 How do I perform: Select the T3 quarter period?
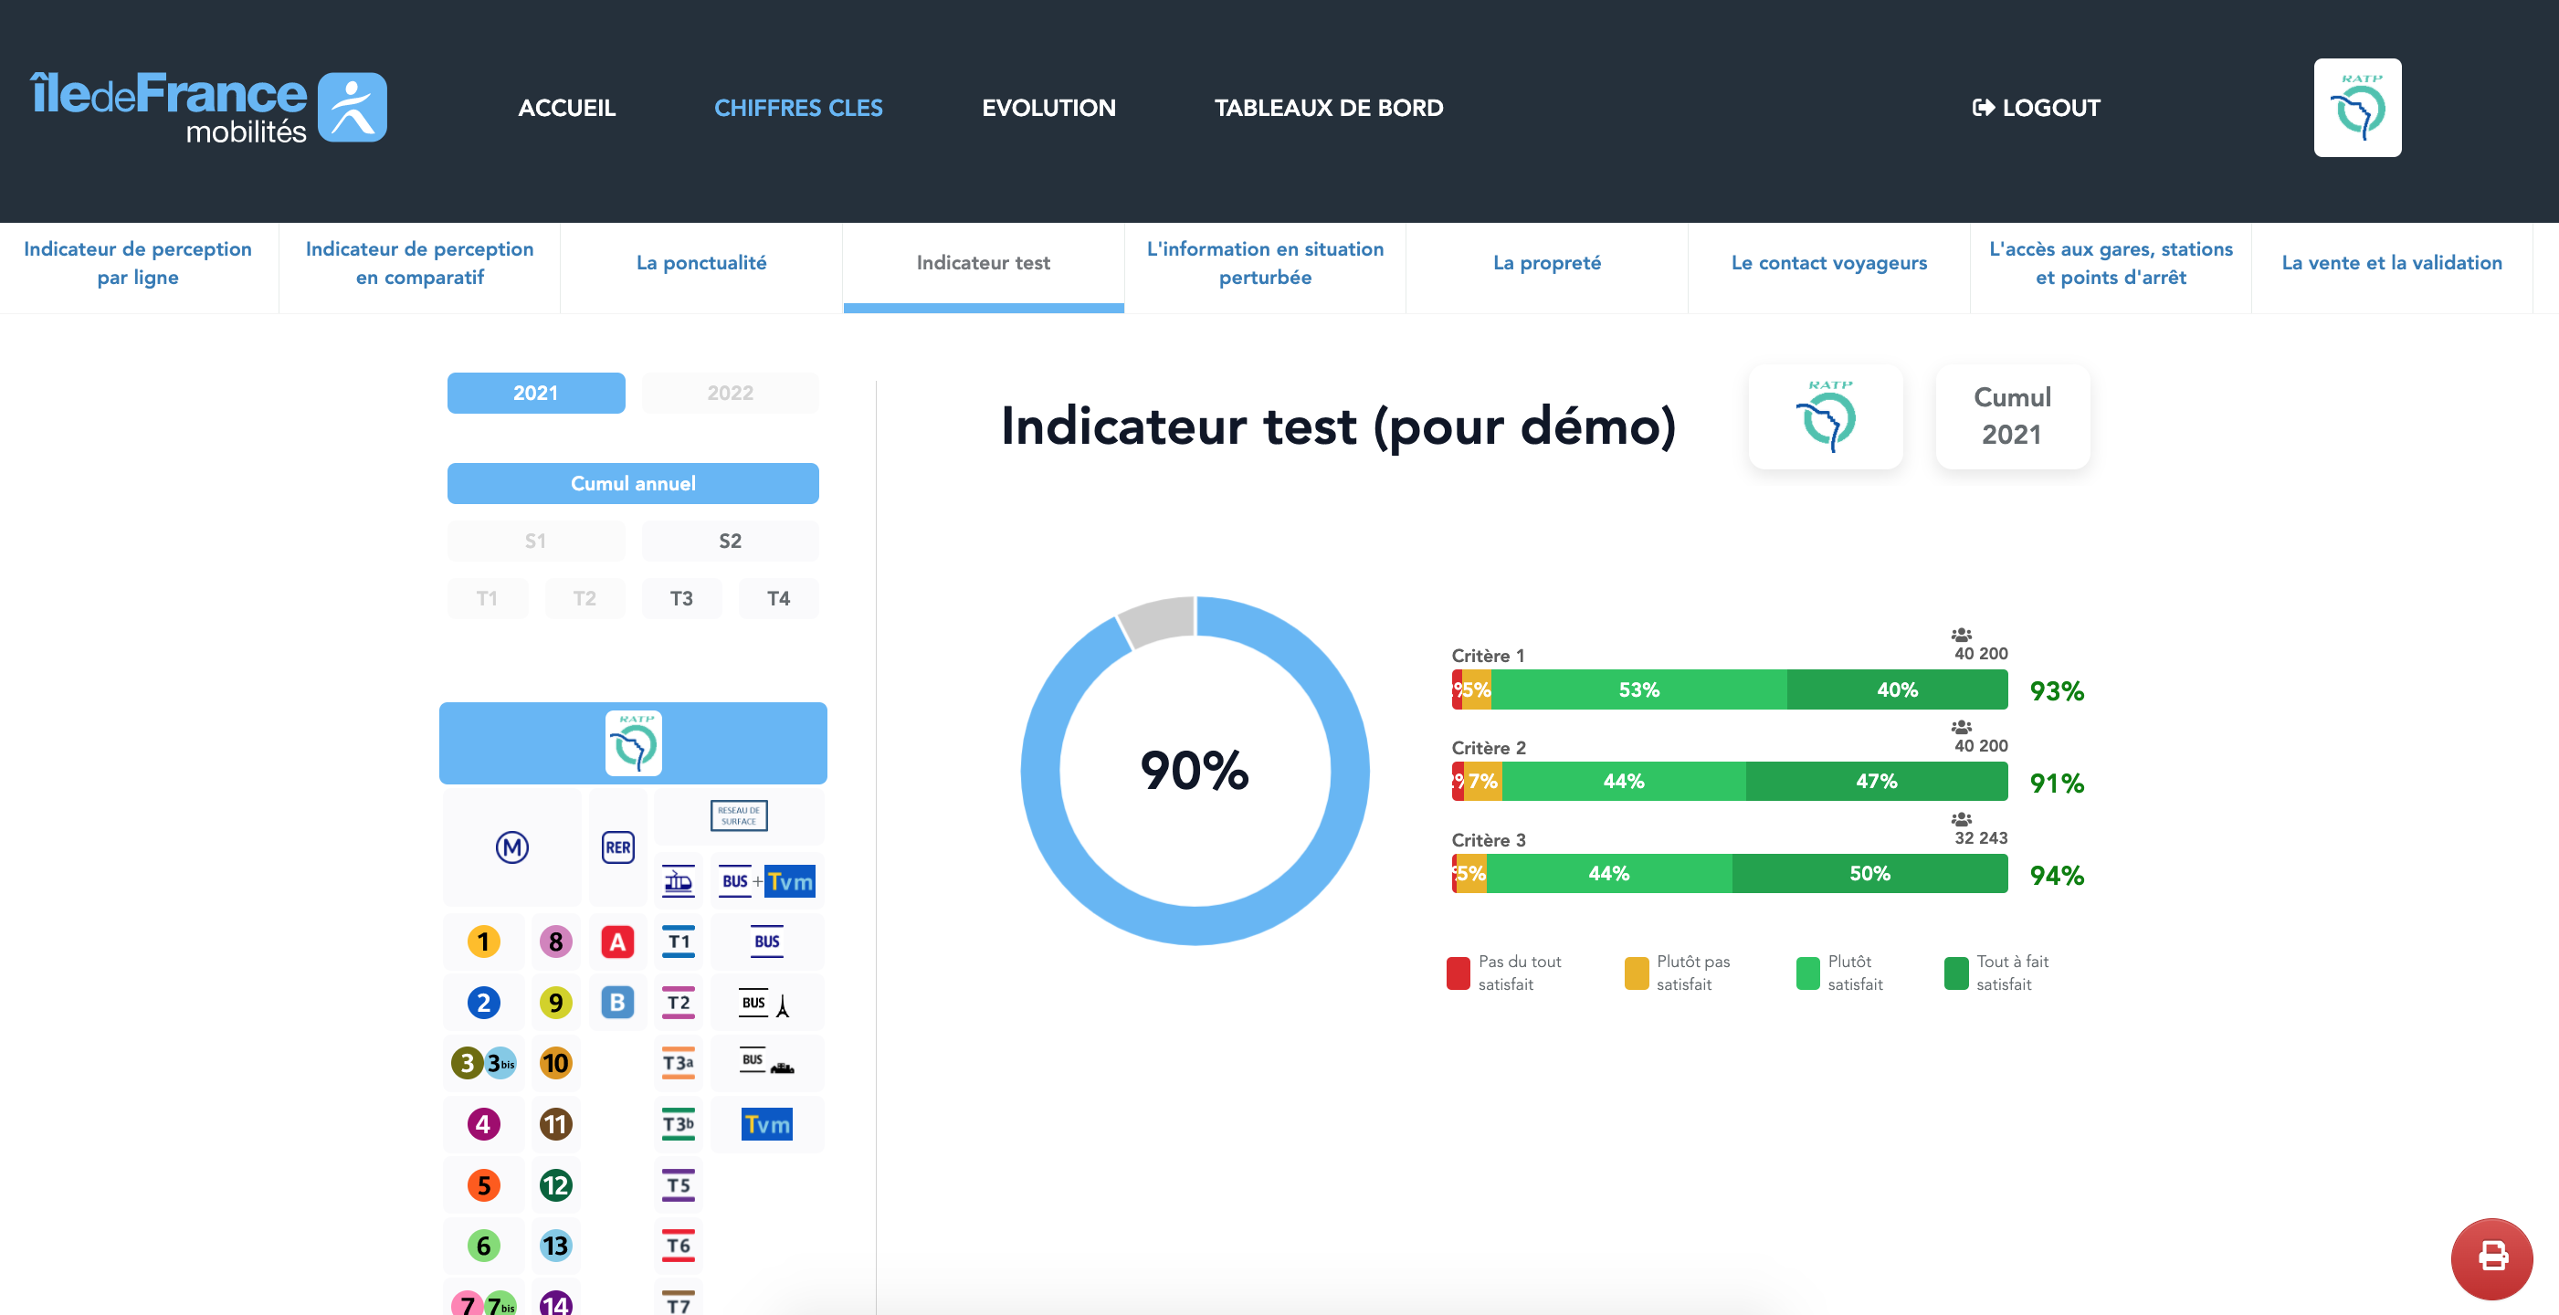680,598
